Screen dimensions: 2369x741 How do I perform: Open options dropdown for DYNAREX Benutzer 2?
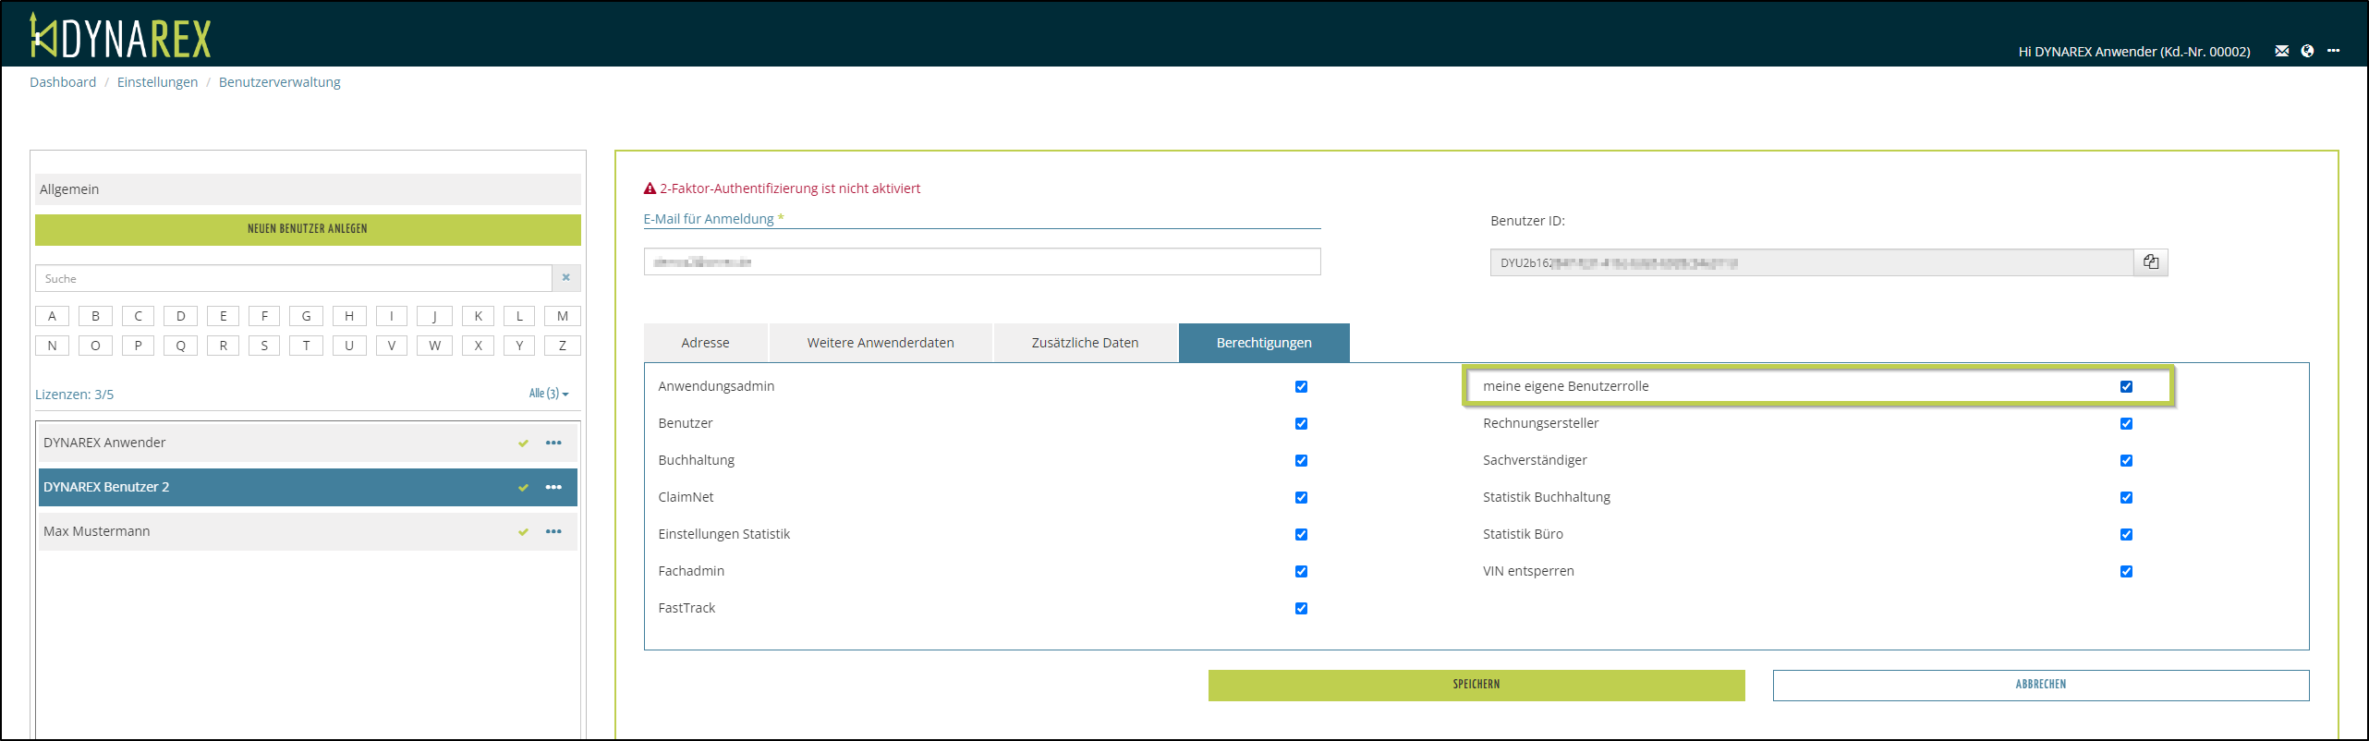click(553, 487)
